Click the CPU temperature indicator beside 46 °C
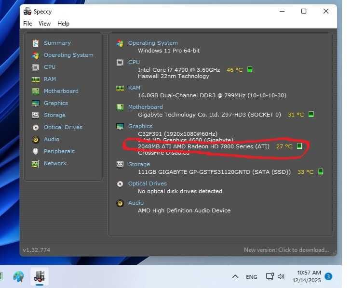The width and height of the screenshot is (351, 288). pos(250,69)
